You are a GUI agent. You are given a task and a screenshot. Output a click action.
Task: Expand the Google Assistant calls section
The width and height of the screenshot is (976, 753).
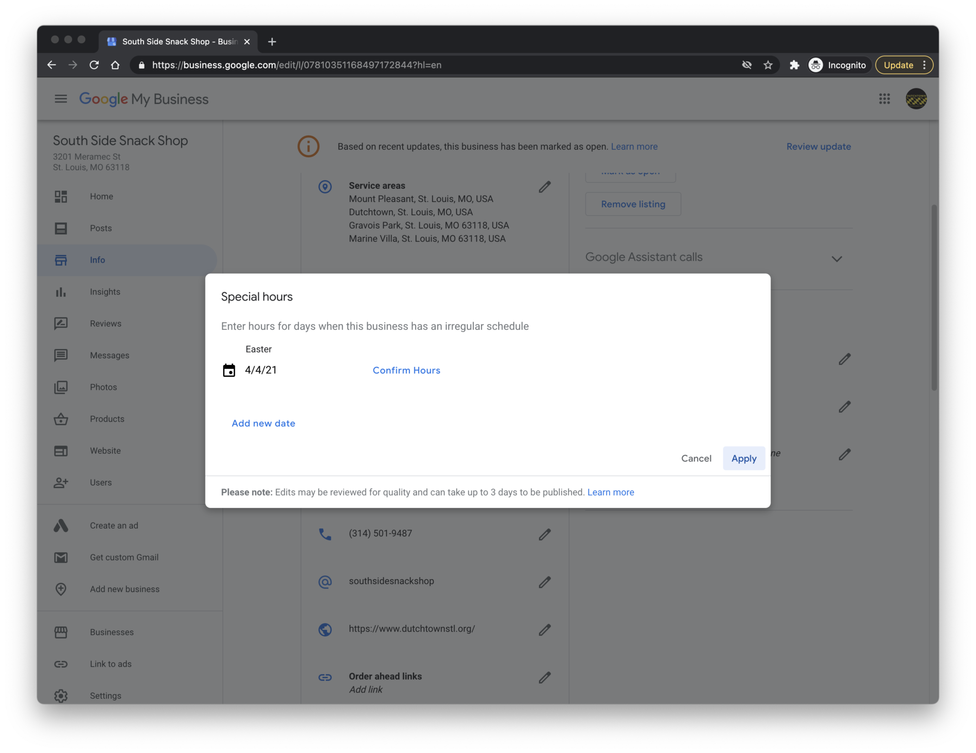[x=836, y=259]
